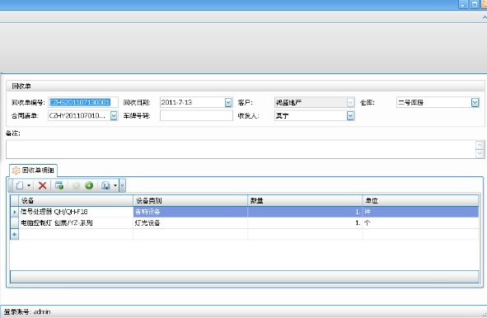Click the 回收单编号 input field
487x318 pixels.
[83, 102]
